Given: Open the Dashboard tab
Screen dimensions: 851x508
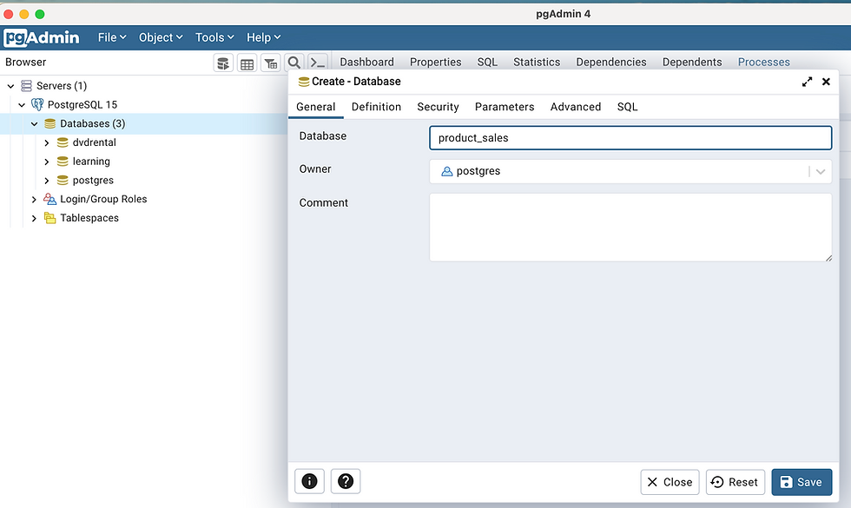Looking at the screenshot, I should (366, 63).
